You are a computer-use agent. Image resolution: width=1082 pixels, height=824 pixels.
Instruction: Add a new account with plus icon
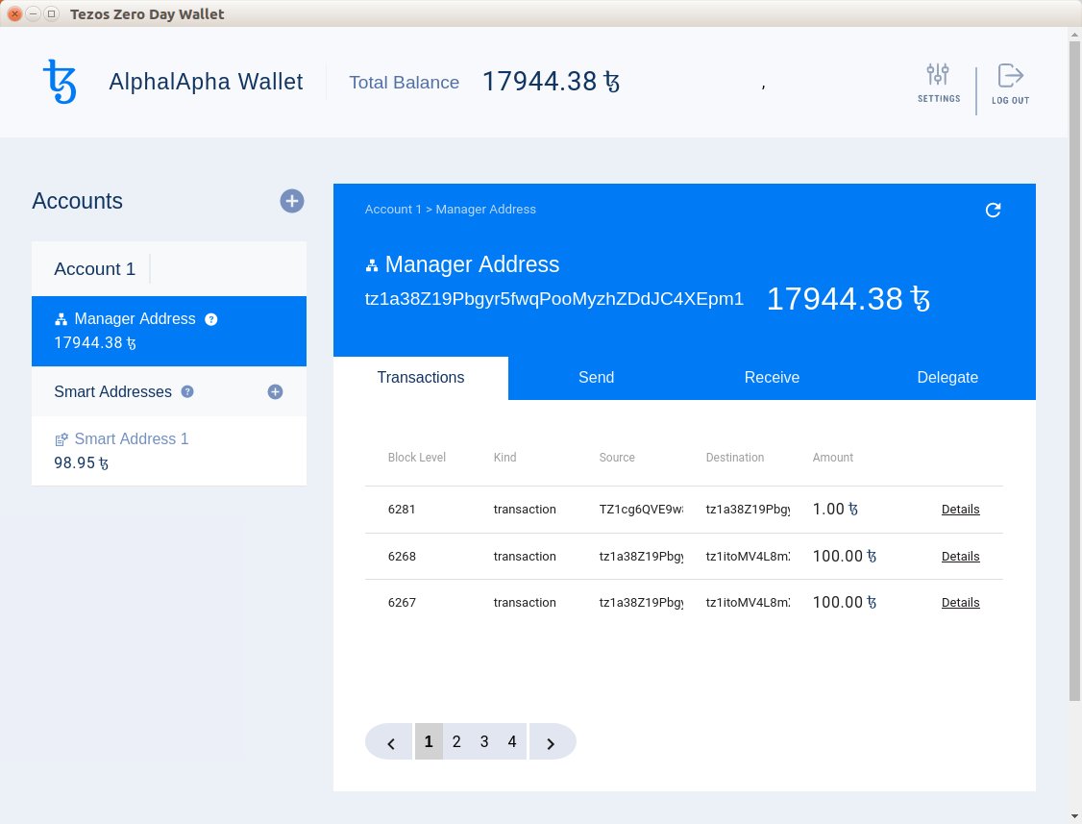(292, 201)
